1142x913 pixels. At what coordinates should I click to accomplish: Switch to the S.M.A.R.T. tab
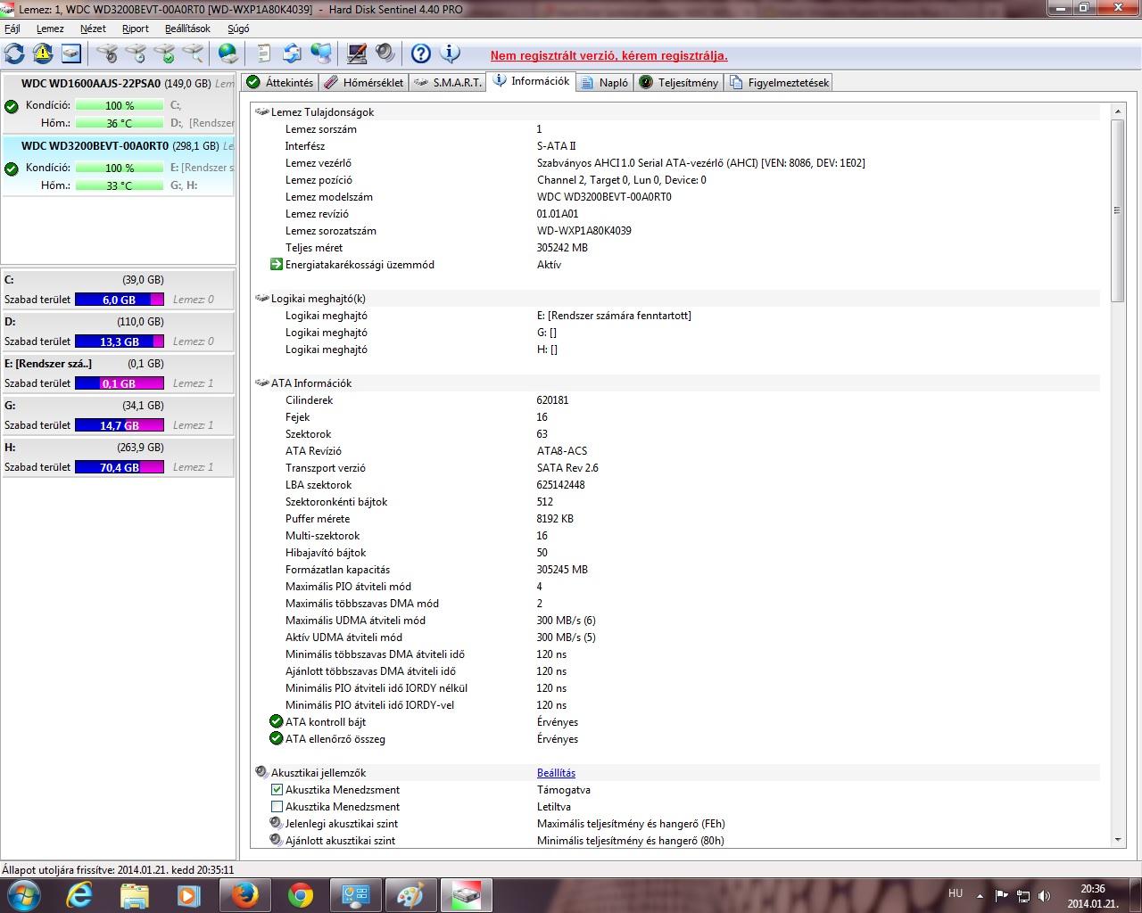pos(448,83)
